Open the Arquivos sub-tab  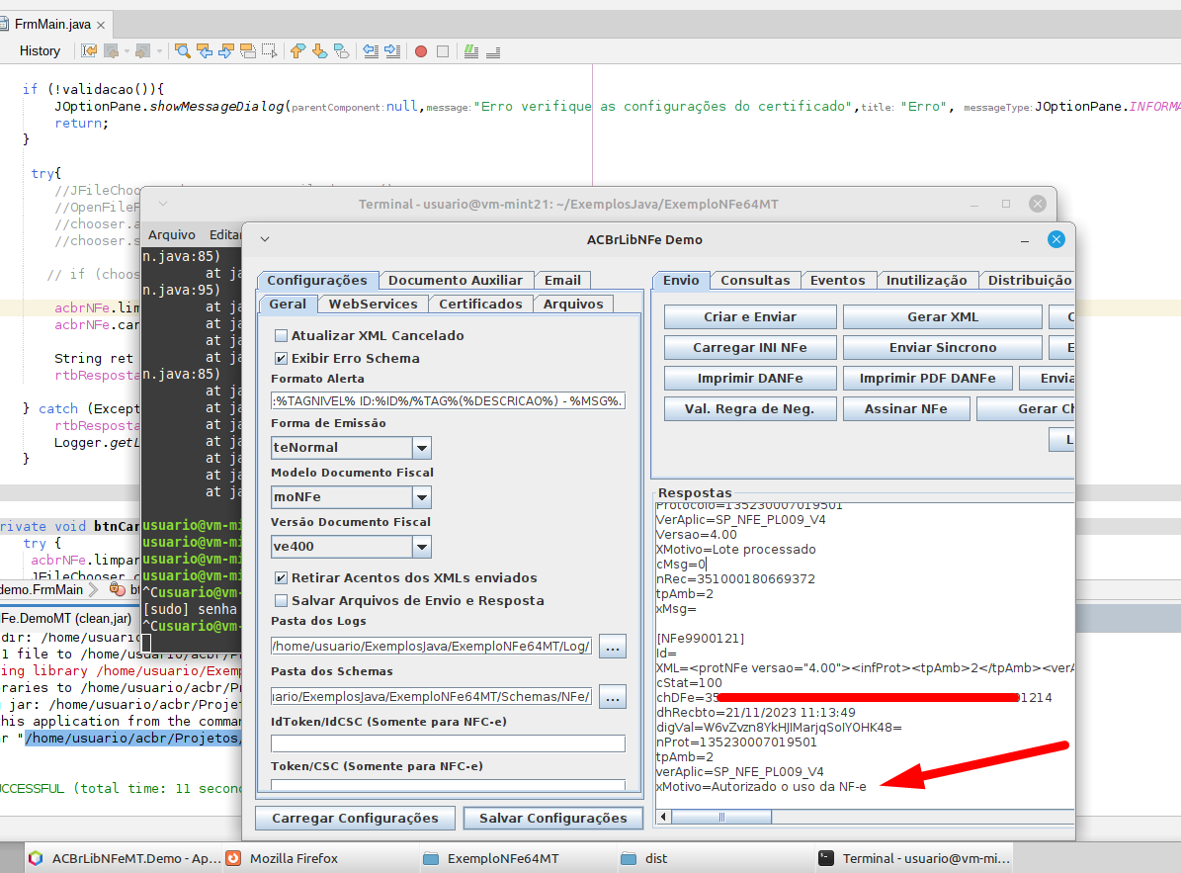pyautogui.click(x=573, y=304)
